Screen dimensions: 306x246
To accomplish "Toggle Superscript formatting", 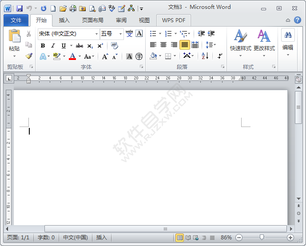I will pyautogui.click(x=100, y=46).
